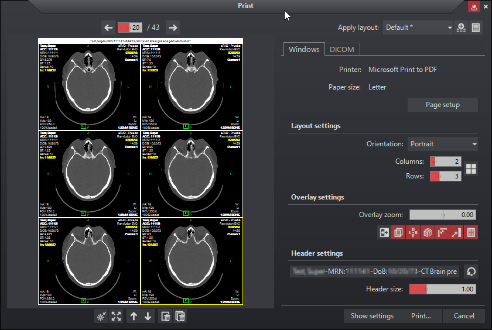Reset header text with the refresh icon
Viewport: 492px width, 330px height.
click(x=471, y=271)
